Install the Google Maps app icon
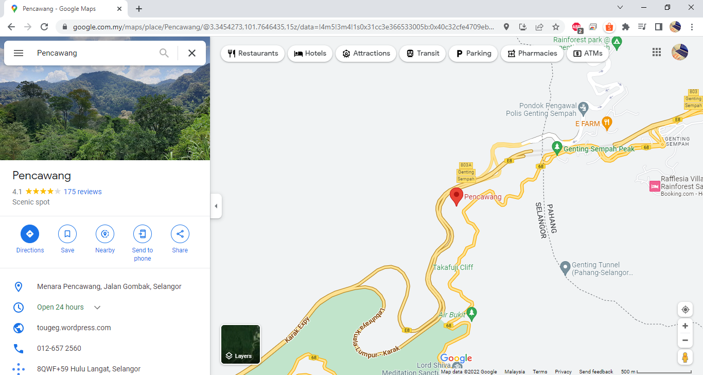This screenshot has height=375, width=703. click(523, 27)
